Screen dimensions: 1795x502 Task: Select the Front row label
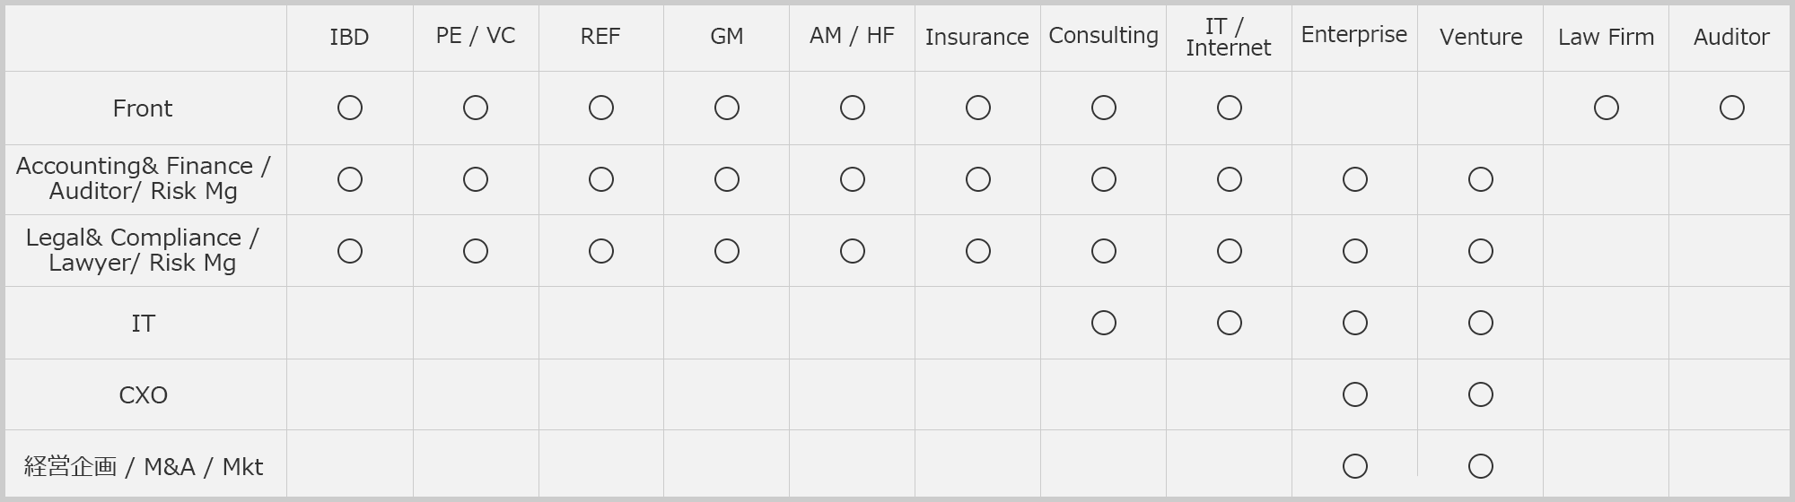(143, 108)
